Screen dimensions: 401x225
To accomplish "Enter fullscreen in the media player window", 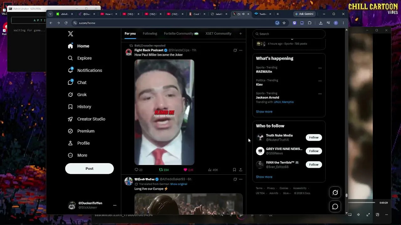I will point(368,215).
